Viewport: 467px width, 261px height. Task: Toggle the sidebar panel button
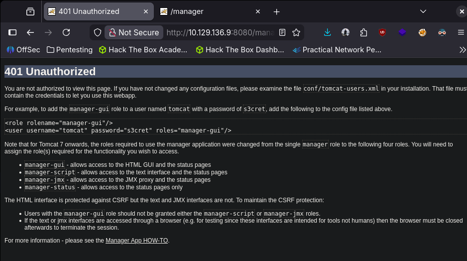pos(12,32)
